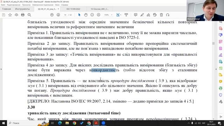Screen dimensions: 224x126
Task: Open the Organize Pages sidebar tool
Action: pos(220,42)
